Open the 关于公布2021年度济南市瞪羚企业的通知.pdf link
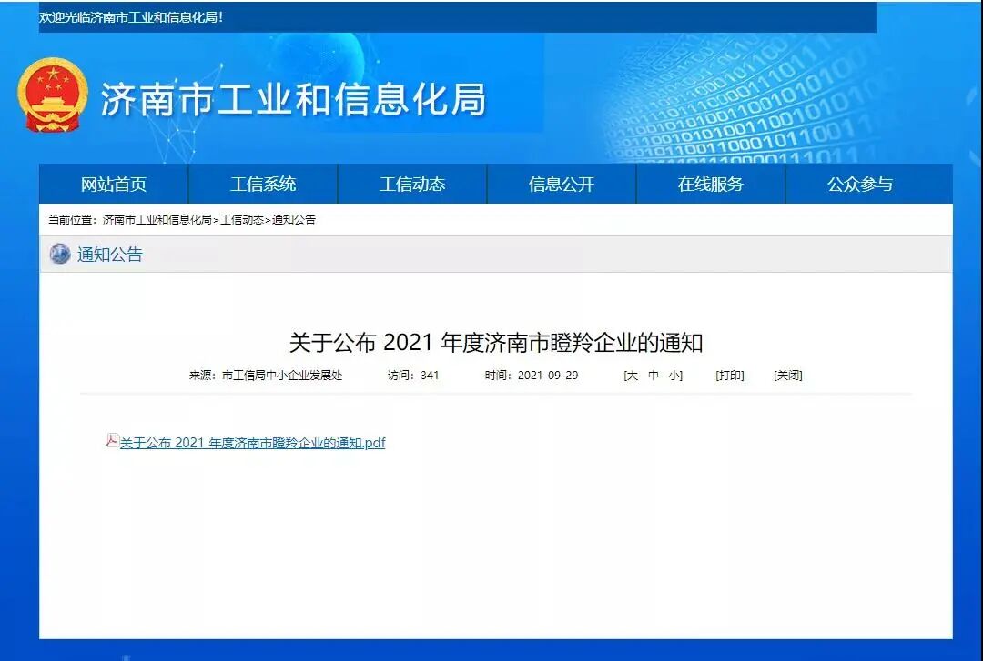983x661 pixels. [252, 444]
